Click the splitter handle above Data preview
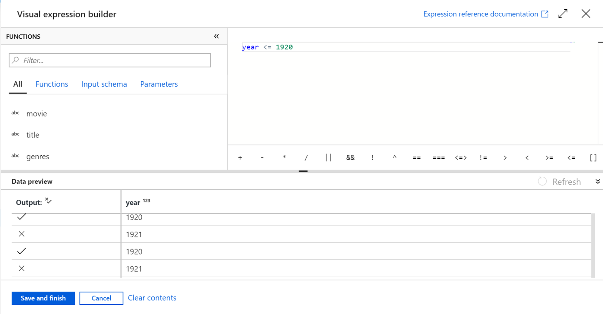This screenshot has height=314, width=603. point(303,171)
